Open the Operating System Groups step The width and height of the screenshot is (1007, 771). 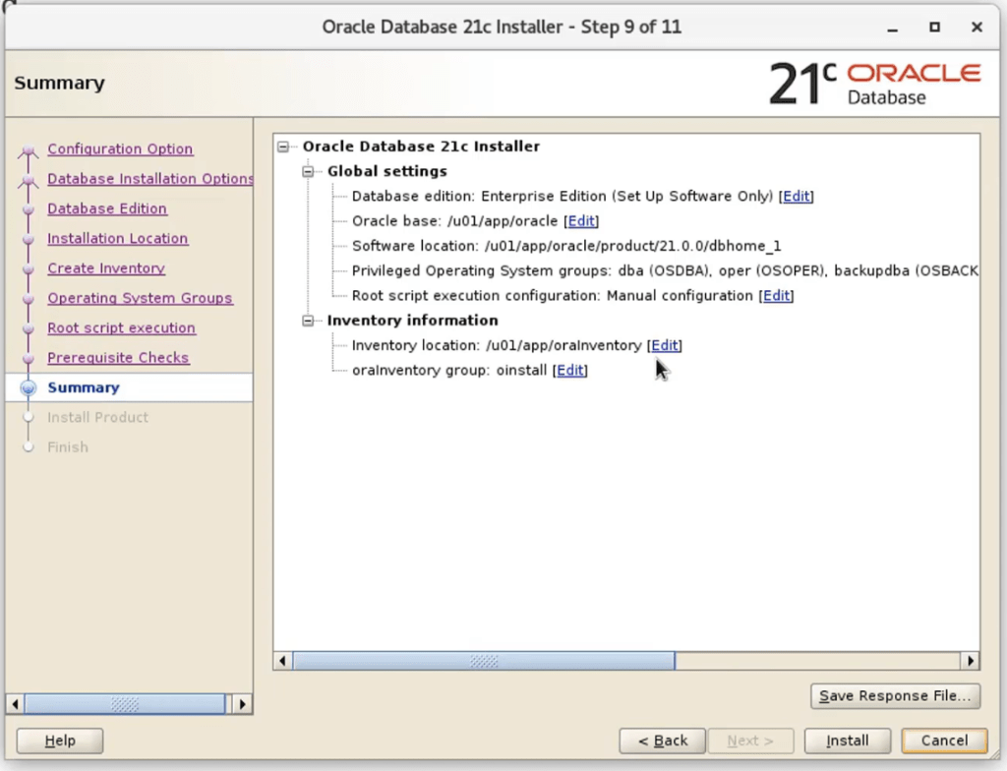[140, 298]
